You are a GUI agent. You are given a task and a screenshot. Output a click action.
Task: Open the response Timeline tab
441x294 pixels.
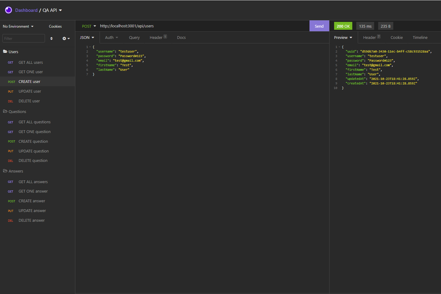tap(420, 38)
